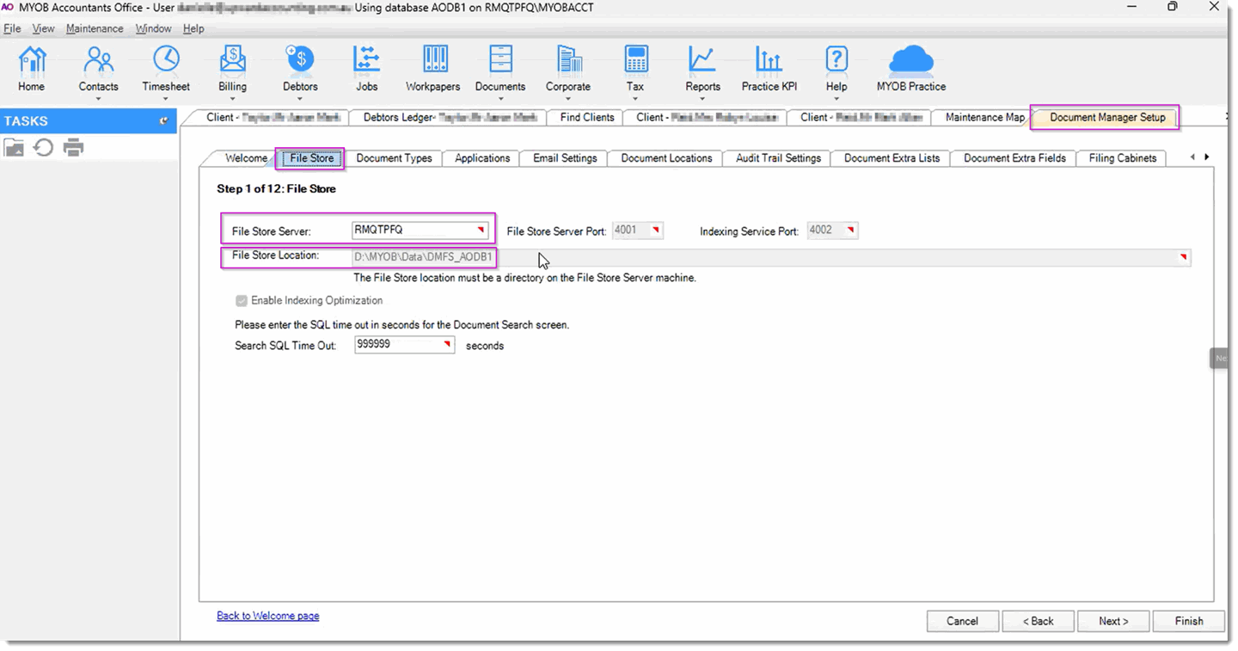The width and height of the screenshot is (1238, 651).
Task: Open the Help menu in menu bar
Action: point(193,28)
